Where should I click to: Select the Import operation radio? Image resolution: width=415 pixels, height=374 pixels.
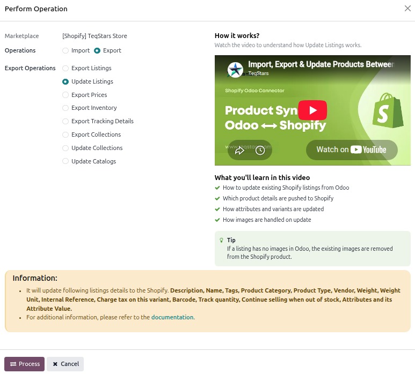click(x=65, y=50)
